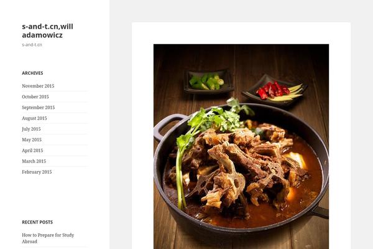Open How to Prepare for Study Abroad post
This screenshot has height=249, width=373.
tap(48, 238)
